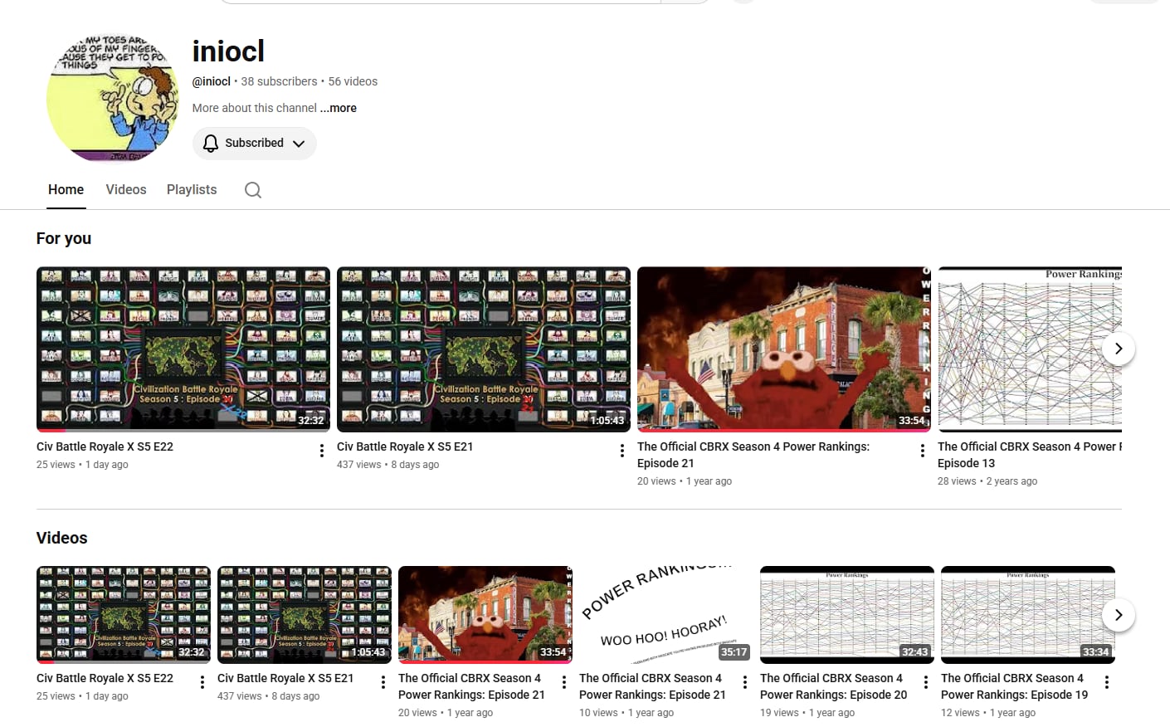Play For you Elmo Power Rankings thumbnail
Screen dimensions: 1170x727
pyautogui.click(x=784, y=349)
